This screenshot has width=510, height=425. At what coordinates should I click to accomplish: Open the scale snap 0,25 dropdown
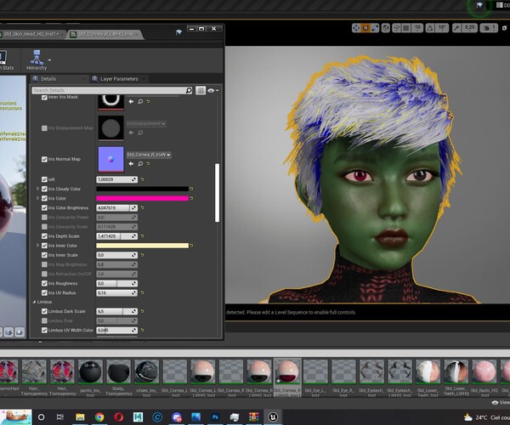click(470, 28)
